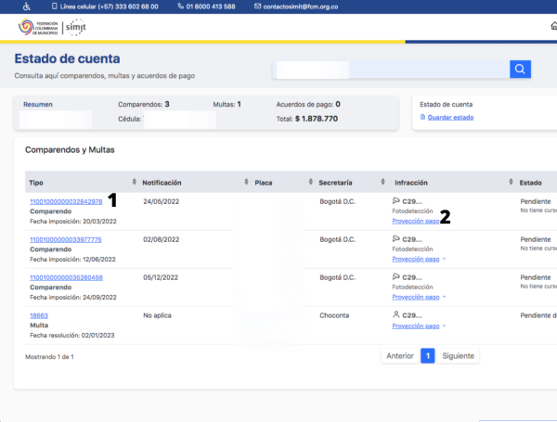The width and height of the screenshot is (557, 422).
Task: Click the Resumen label
Action: [38, 105]
